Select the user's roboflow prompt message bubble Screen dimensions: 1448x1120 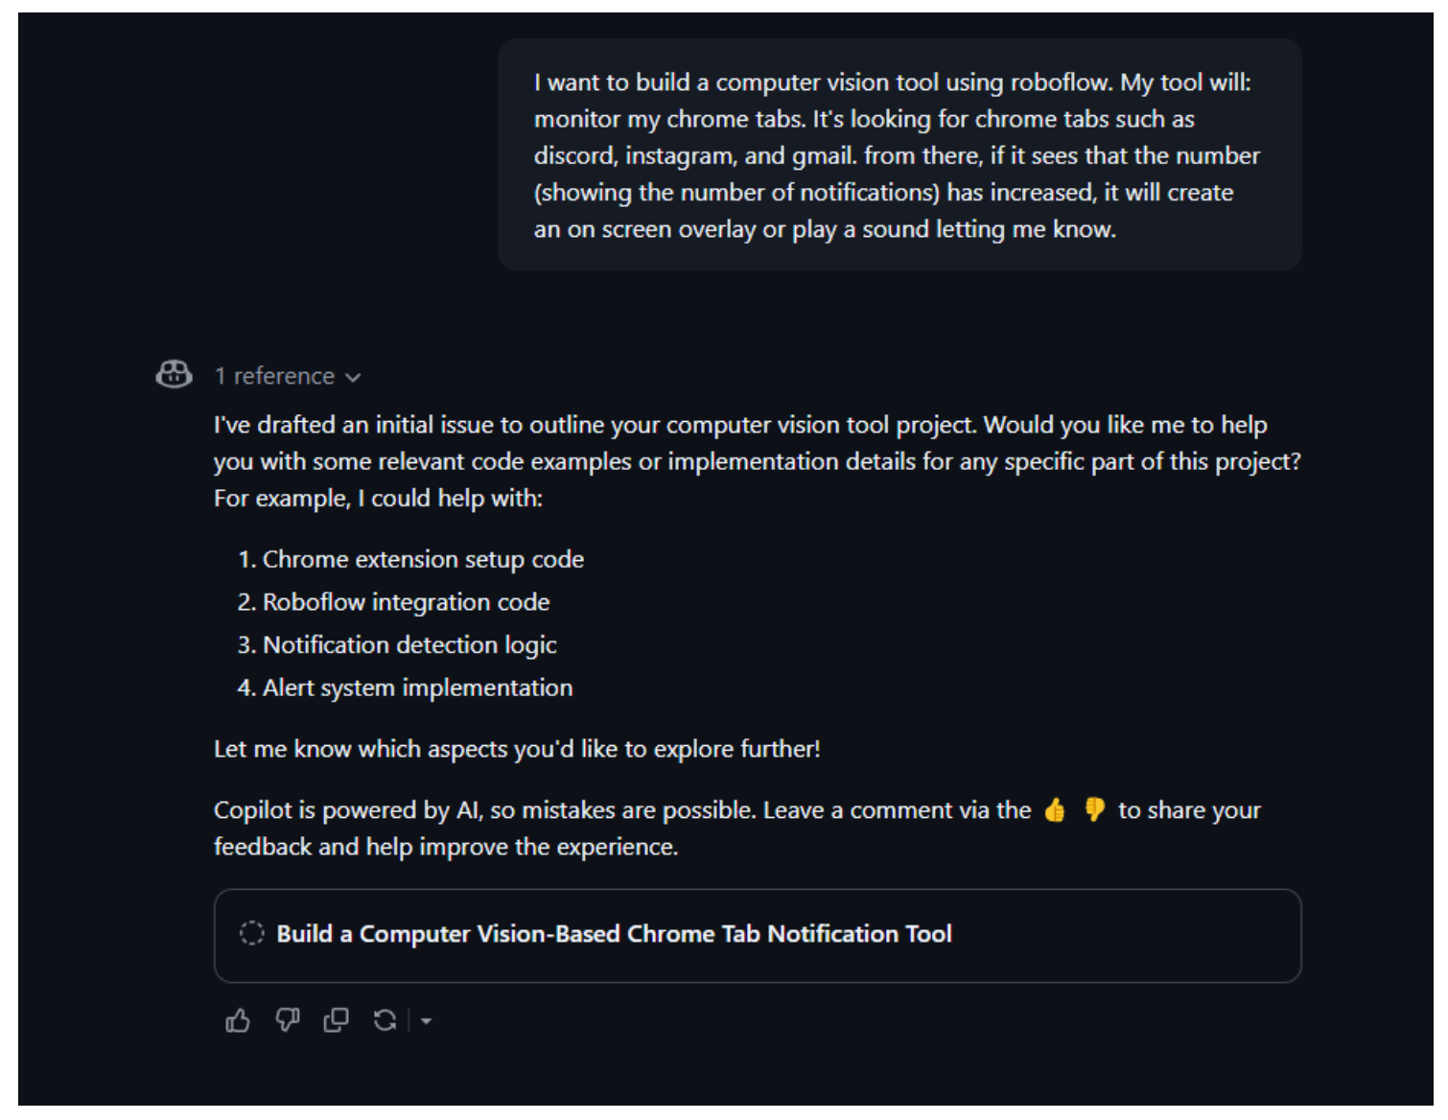(899, 155)
